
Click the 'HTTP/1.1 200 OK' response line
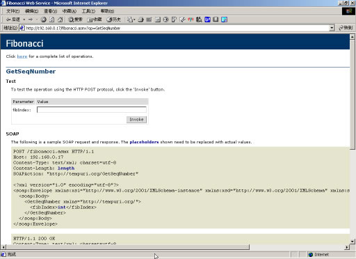[x=34, y=238]
